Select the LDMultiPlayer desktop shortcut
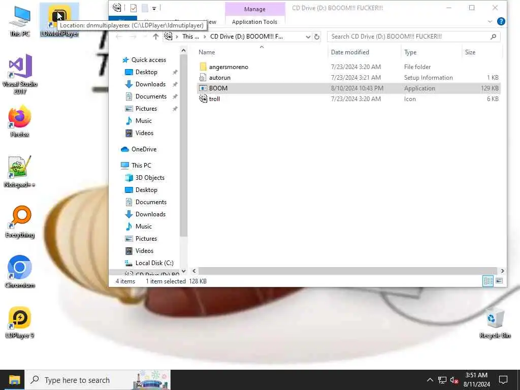This screenshot has width=520, height=390. [x=59, y=20]
